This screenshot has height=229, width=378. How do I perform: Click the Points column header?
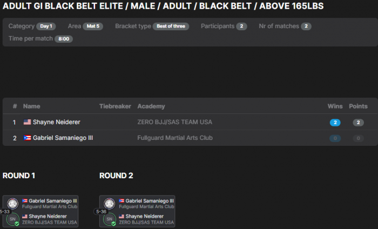click(358, 106)
